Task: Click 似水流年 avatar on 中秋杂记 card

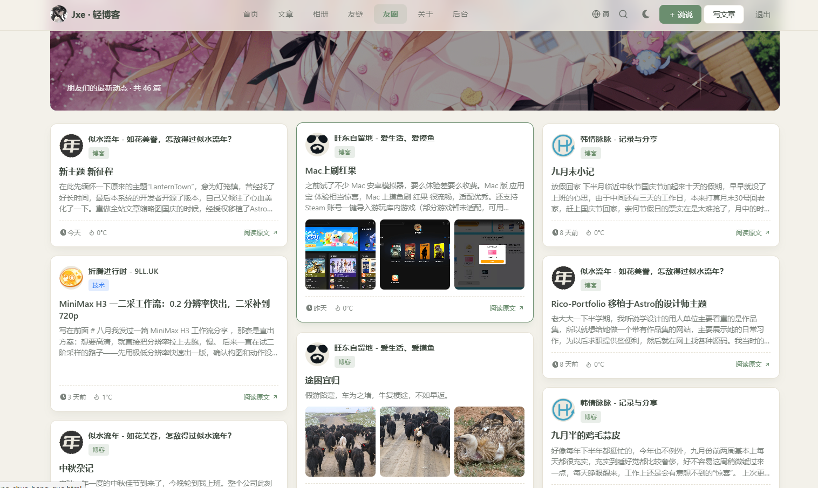Action: pyautogui.click(x=71, y=442)
